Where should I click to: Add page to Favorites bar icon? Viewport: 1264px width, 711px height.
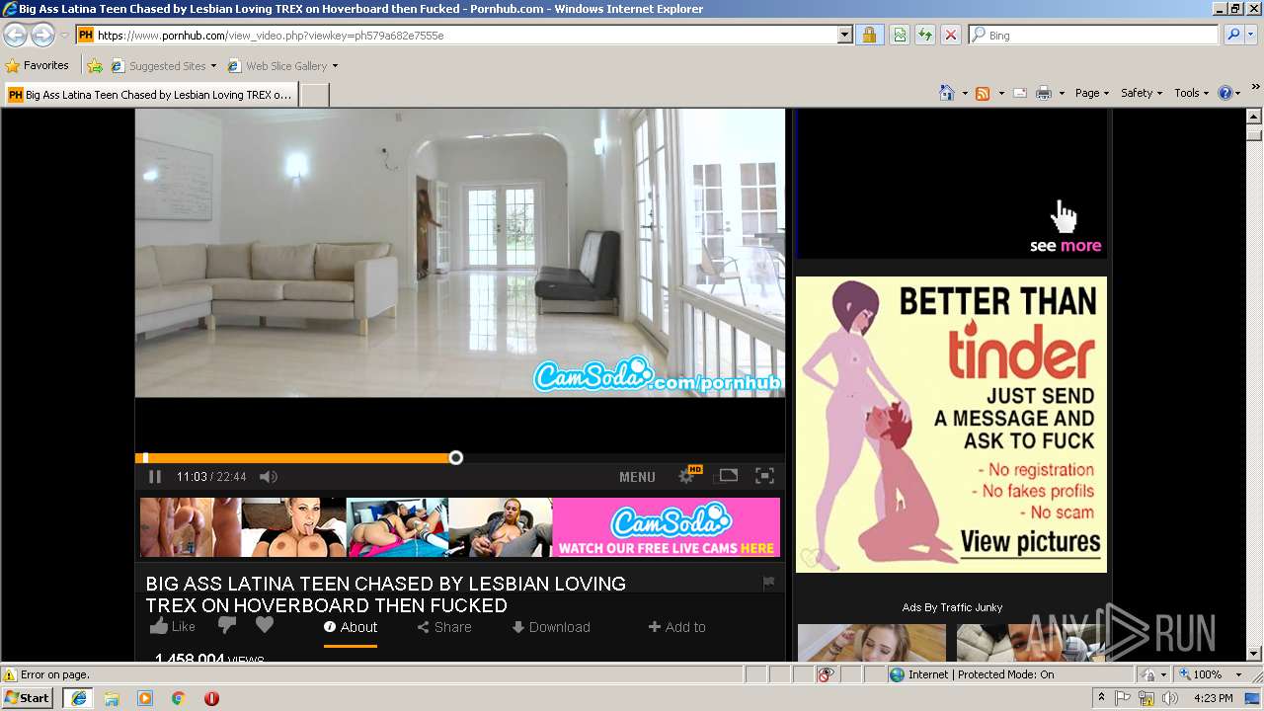(x=95, y=66)
